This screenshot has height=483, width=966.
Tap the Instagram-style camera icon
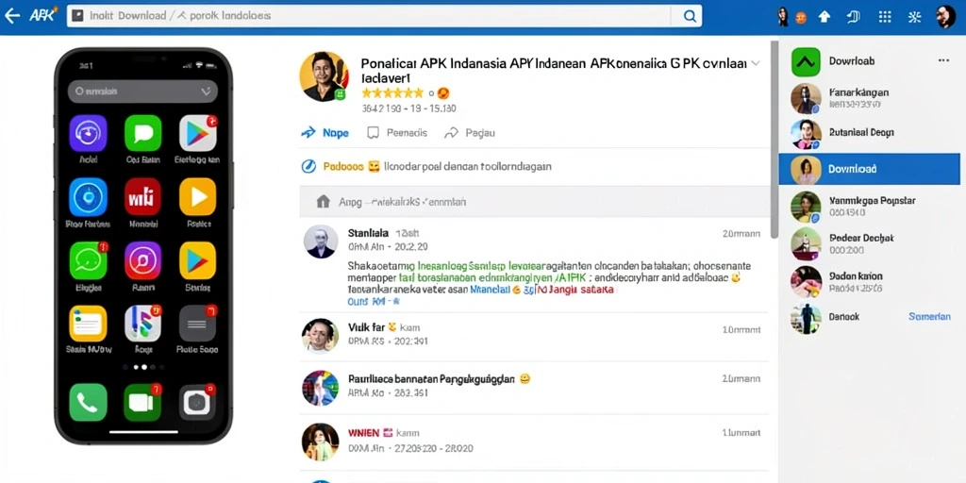pos(143,260)
